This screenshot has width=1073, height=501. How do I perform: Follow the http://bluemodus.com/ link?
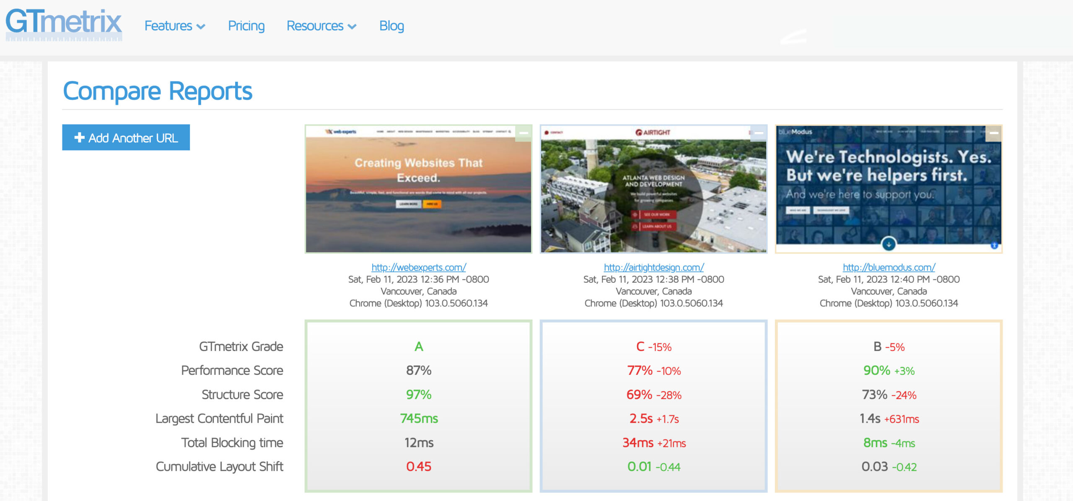[889, 267]
